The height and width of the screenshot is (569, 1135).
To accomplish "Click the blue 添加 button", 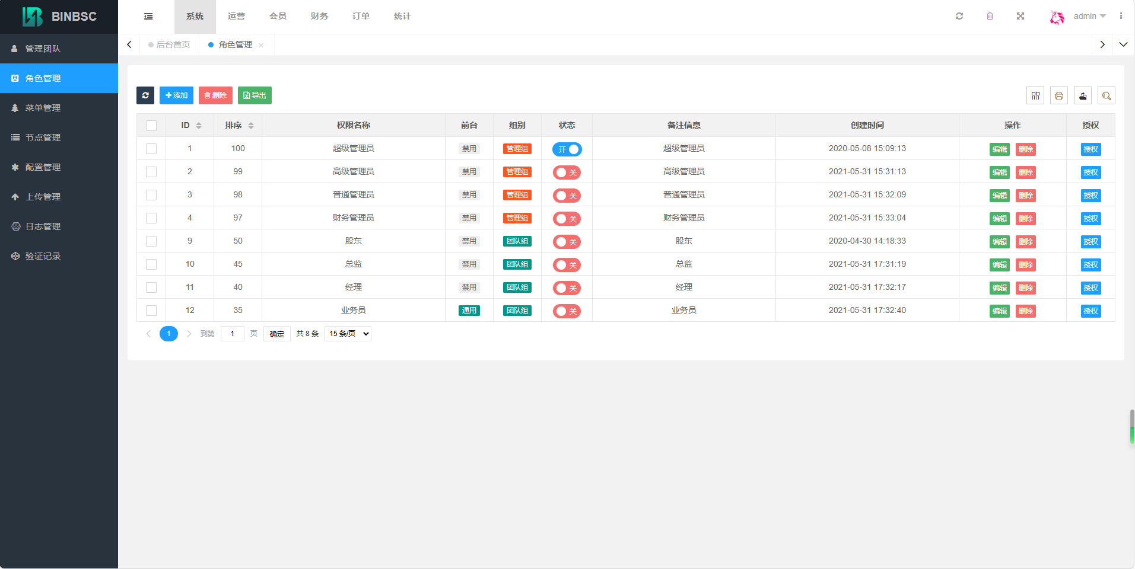I will click(x=176, y=95).
